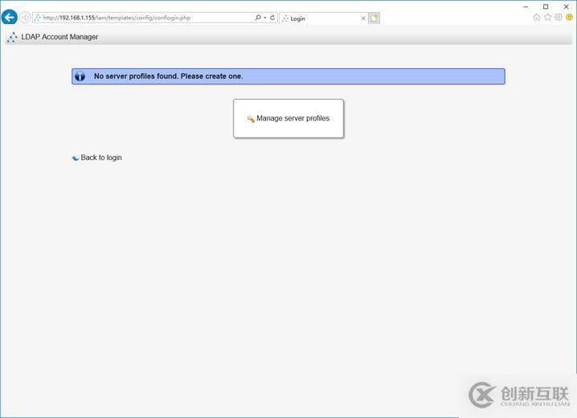Maximize the browser window

[x=546, y=6]
